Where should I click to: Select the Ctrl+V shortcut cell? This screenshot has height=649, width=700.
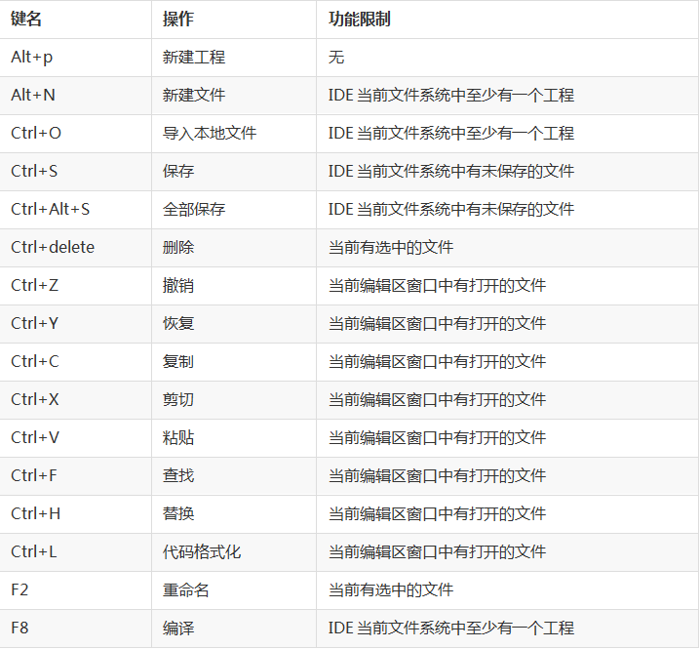75,437
